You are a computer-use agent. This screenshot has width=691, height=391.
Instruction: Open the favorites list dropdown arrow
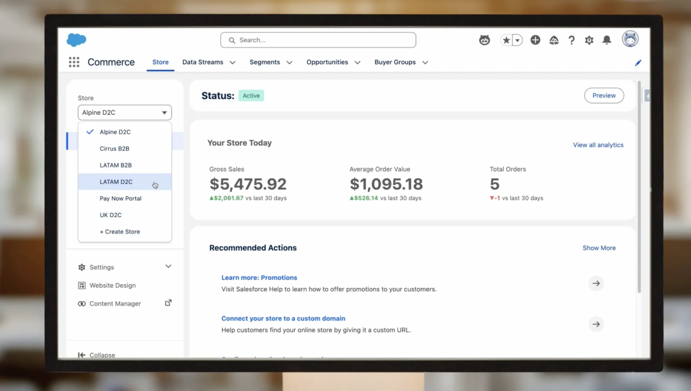[517, 40]
